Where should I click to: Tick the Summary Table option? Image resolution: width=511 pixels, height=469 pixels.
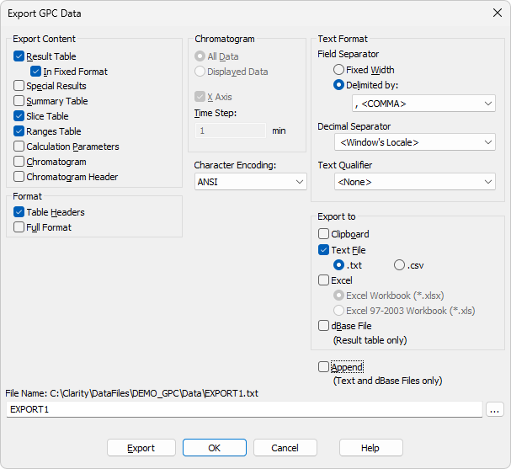pyautogui.click(x=19, y=101)
